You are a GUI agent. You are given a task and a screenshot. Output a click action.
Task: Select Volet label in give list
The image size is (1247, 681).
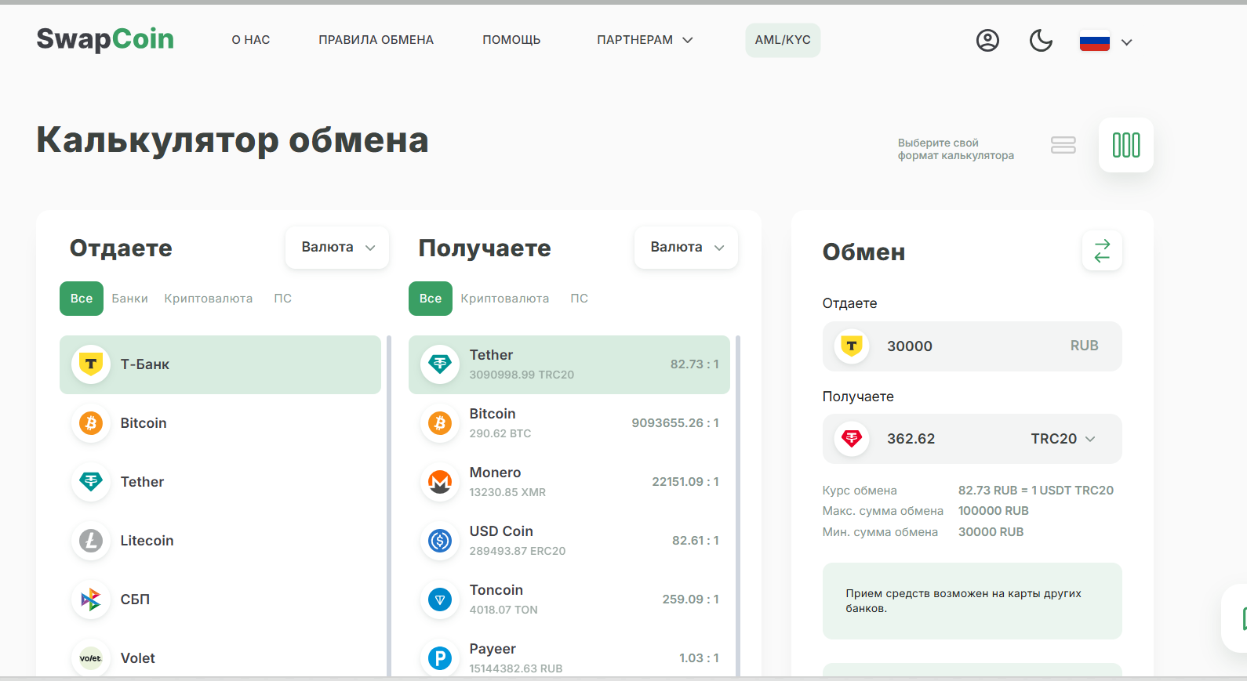coord(138,658)
